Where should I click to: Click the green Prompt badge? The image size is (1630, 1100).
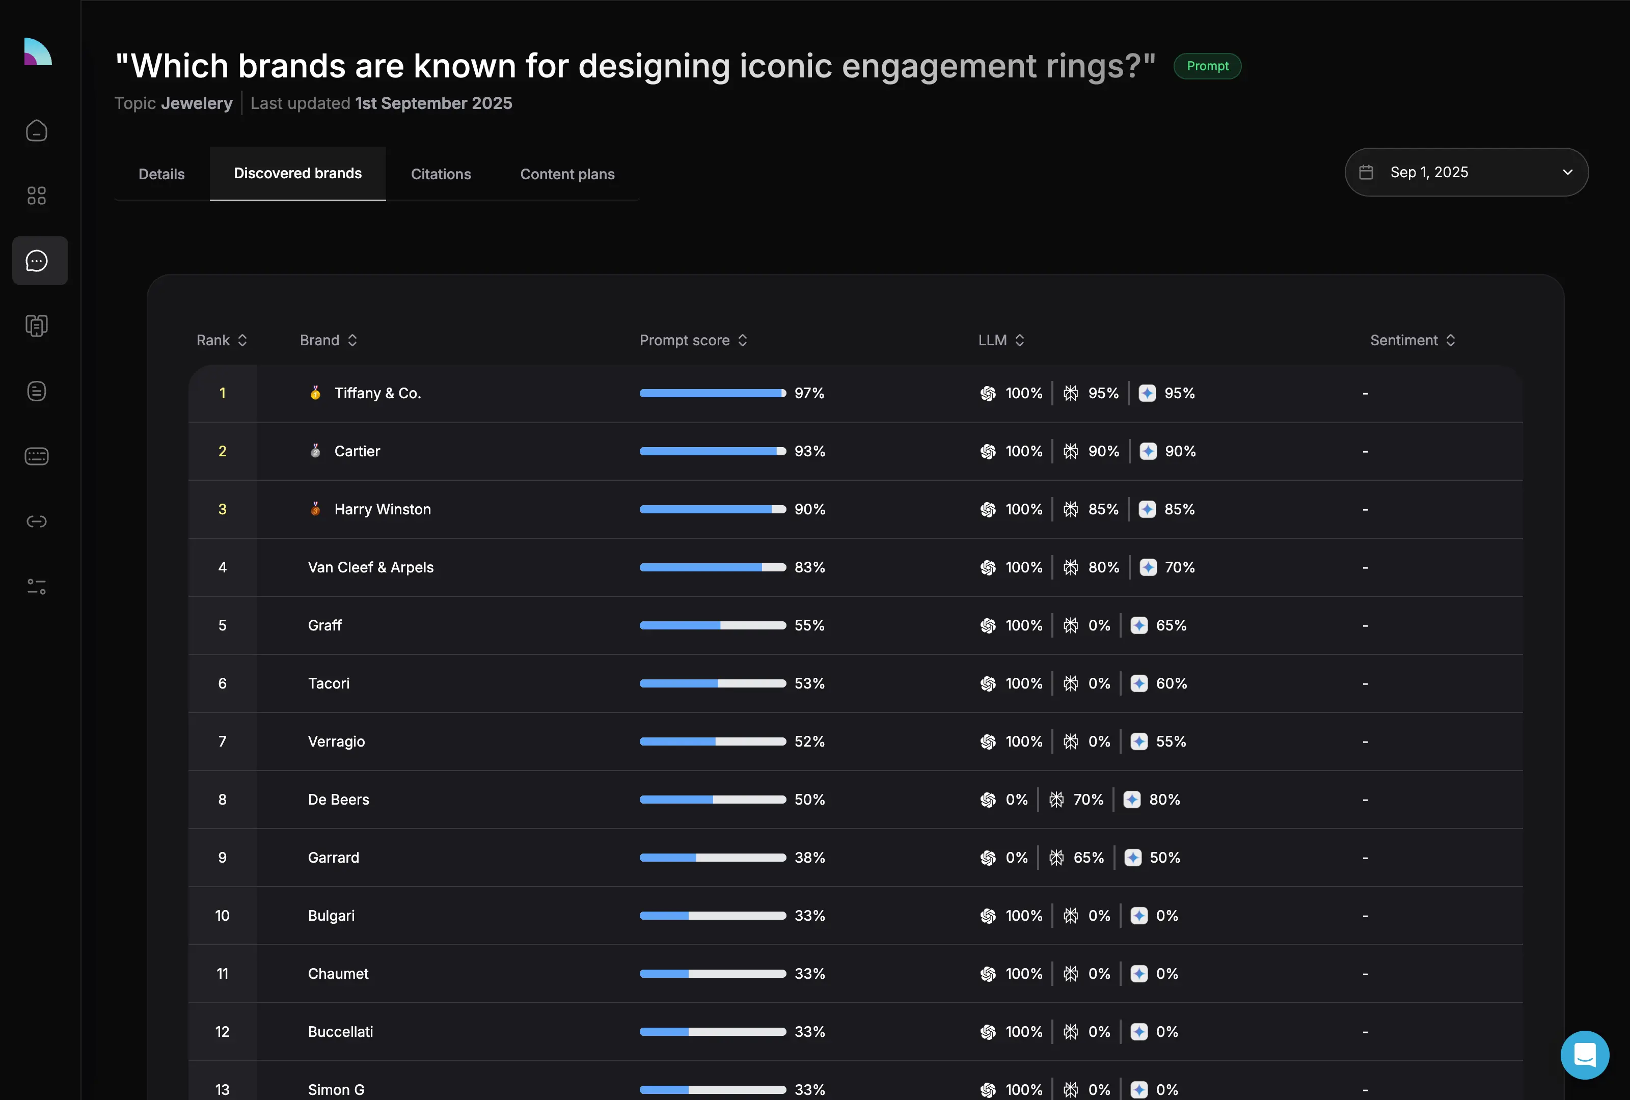tap(1207, 66)
